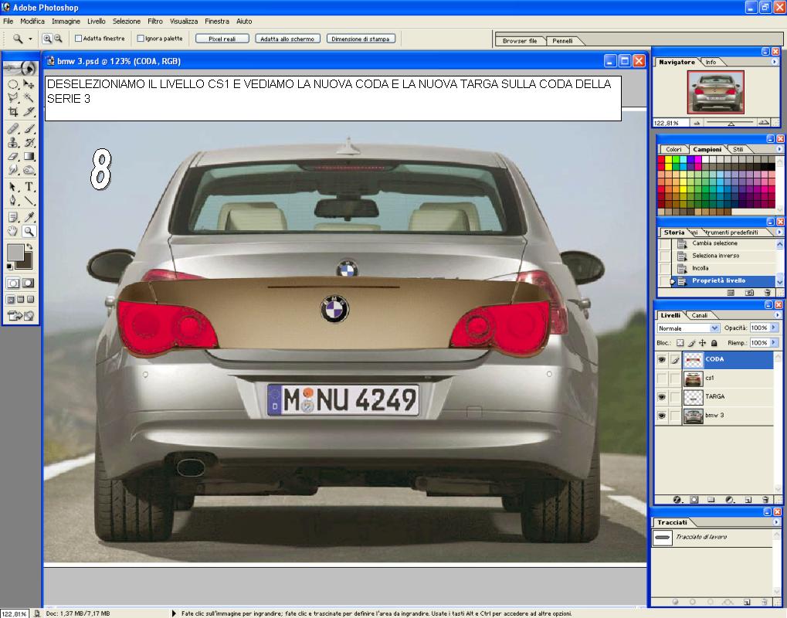The height and width of the screenshot is (618, 787).
Task: Hide the CODA layer
Action: point(662,359)
